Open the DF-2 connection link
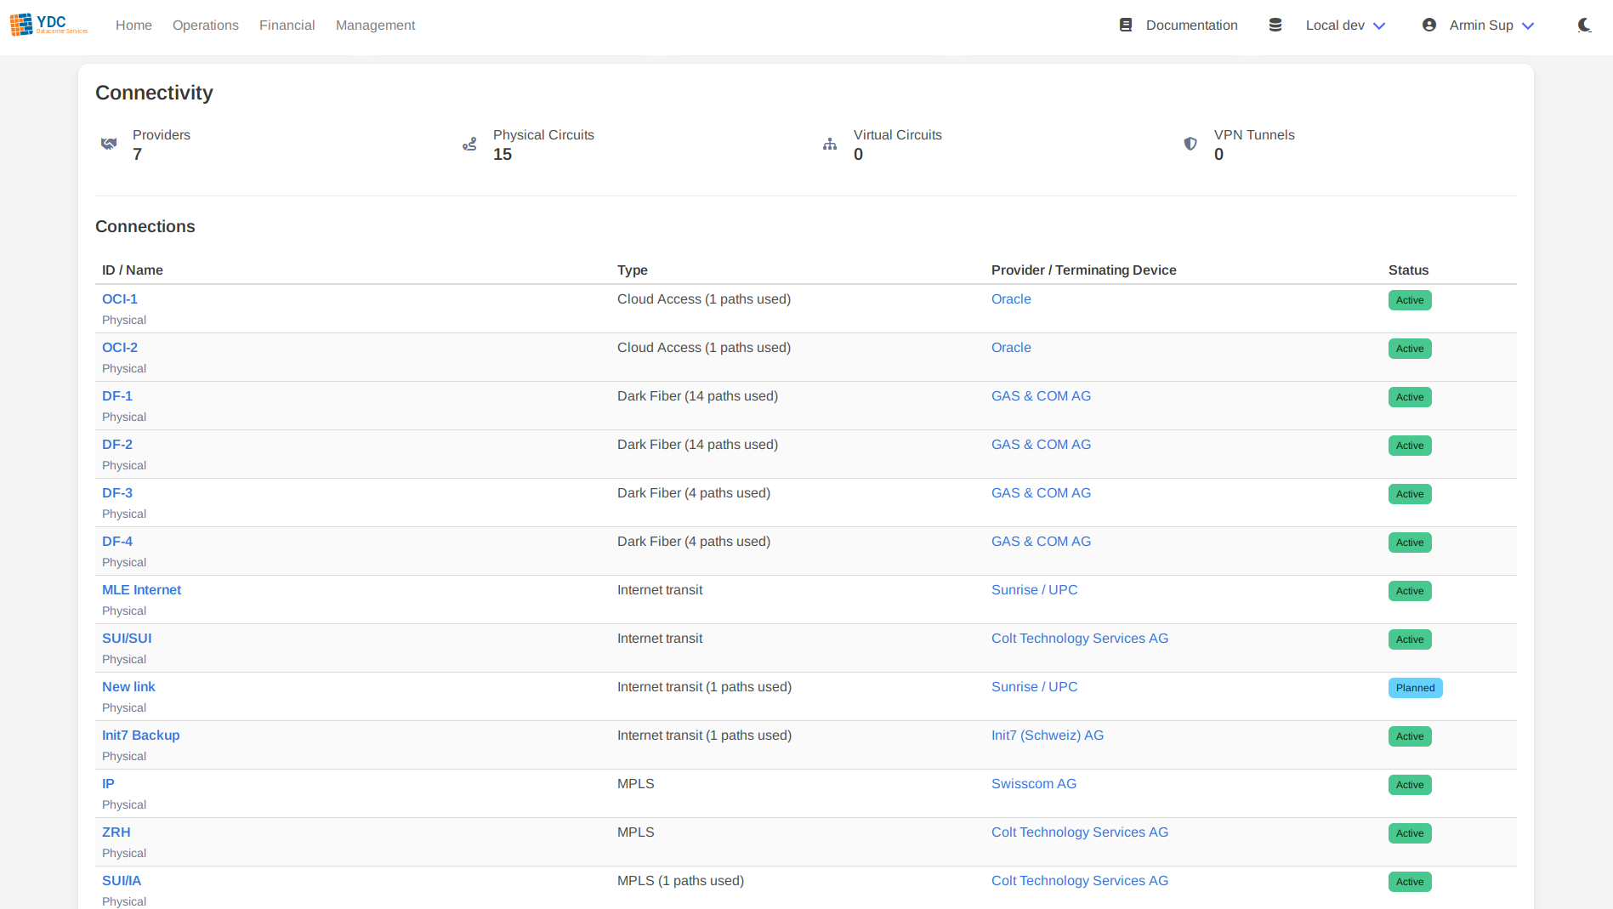 click(x=117, y=445)
